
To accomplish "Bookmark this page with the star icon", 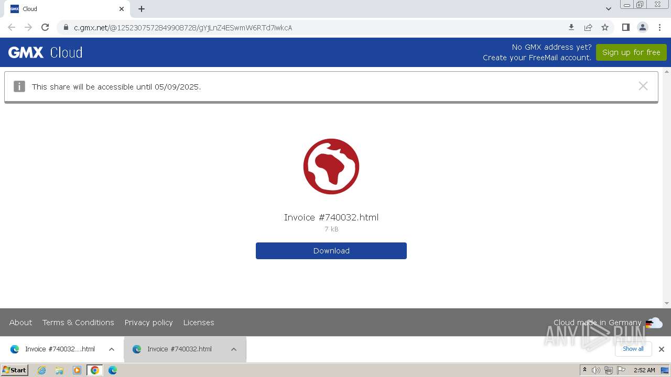I will tap(605, 27).
